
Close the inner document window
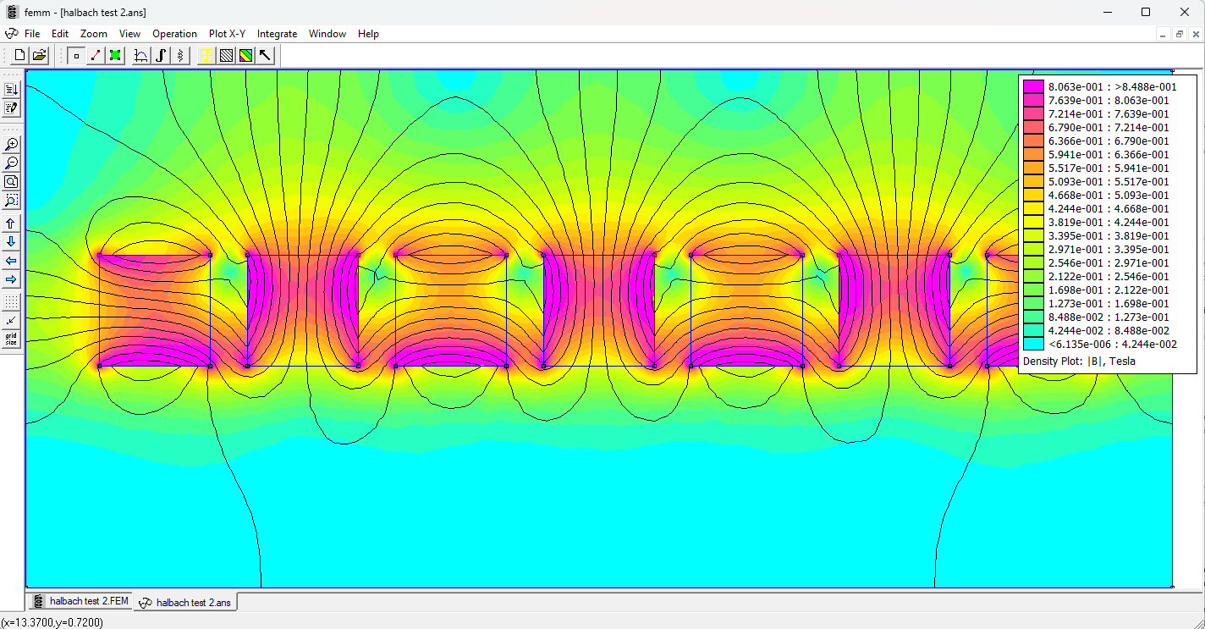click(x=1195, y=34)
